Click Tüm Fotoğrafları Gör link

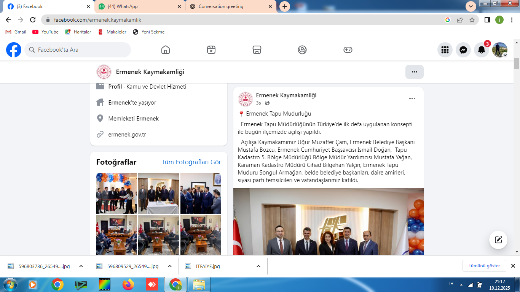[191, 162]
